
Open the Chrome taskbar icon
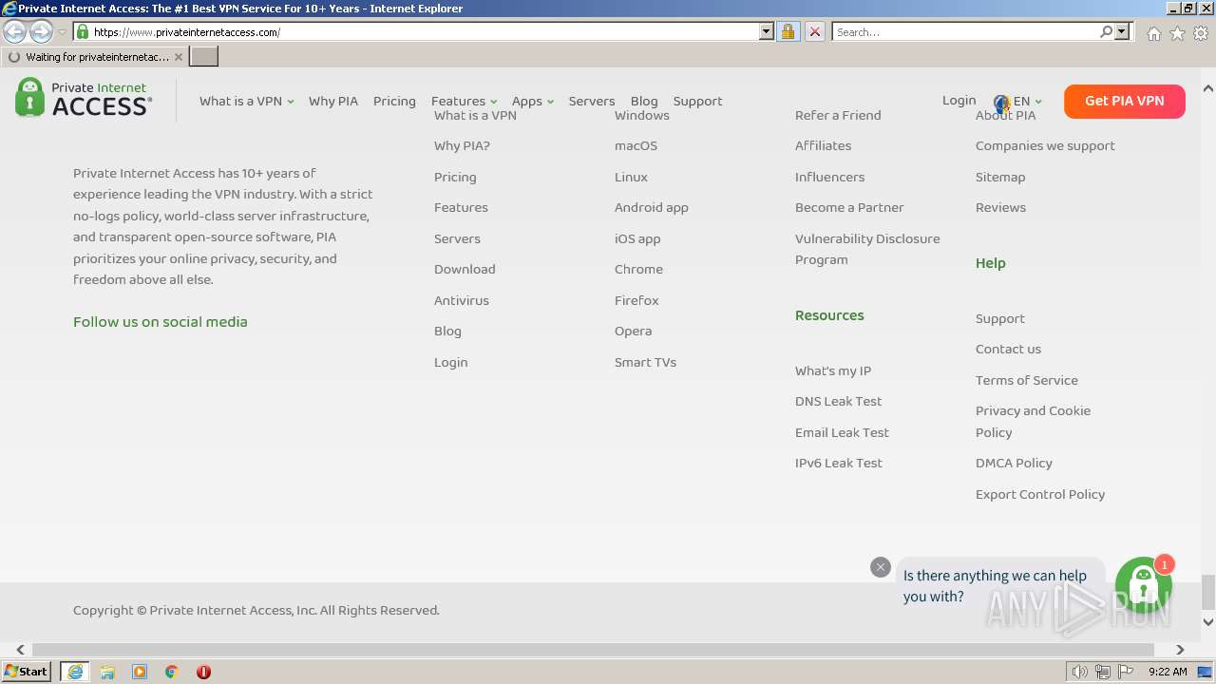(172, 672)
